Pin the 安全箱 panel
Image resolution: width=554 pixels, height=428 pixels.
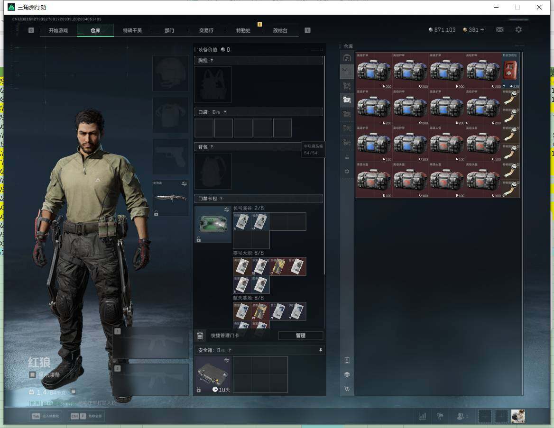(321, 350)
